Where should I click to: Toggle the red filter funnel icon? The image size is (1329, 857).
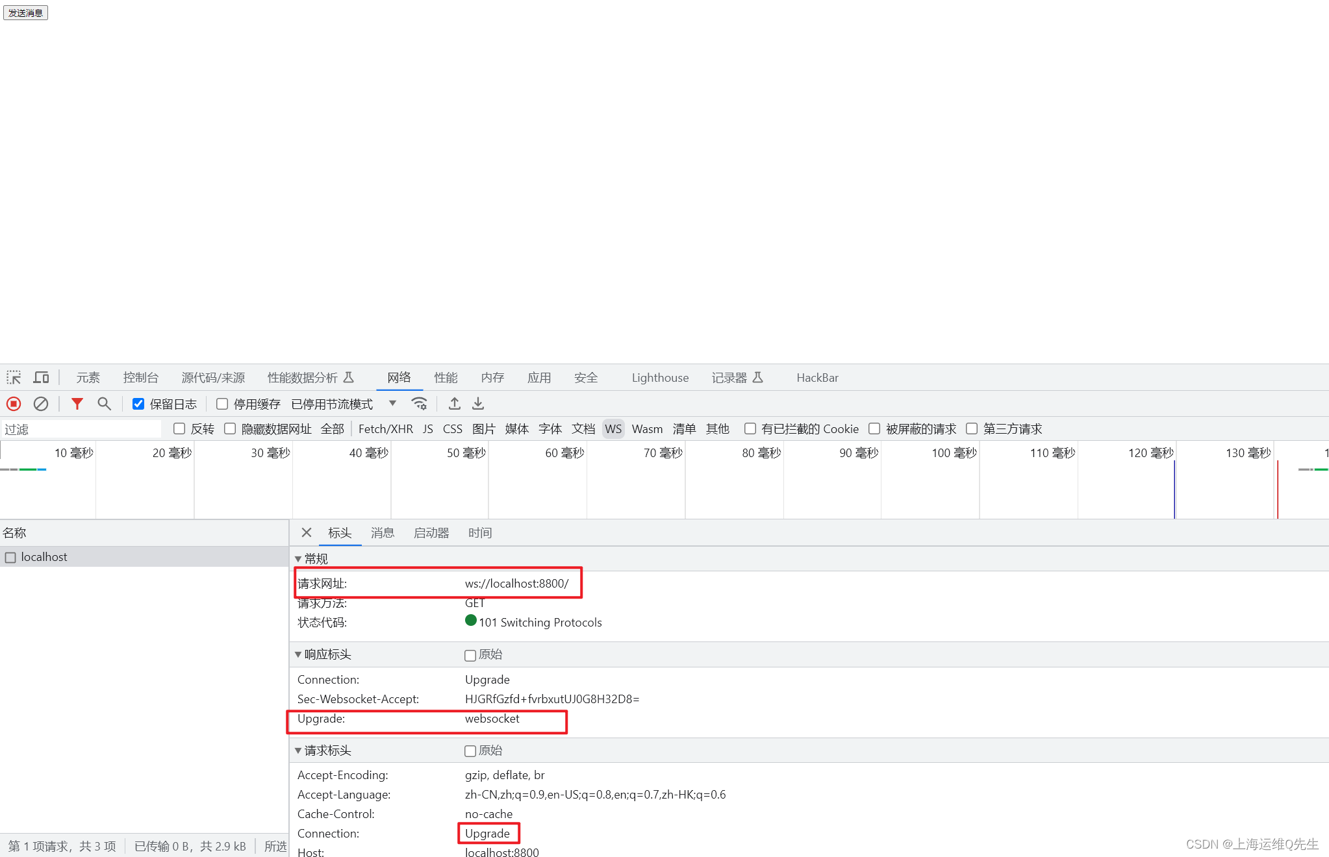(77, 404)
